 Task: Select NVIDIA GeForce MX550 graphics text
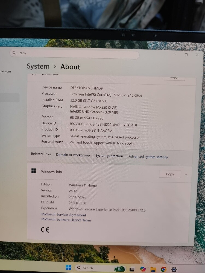pyautogui.click(x=93, y=107)
